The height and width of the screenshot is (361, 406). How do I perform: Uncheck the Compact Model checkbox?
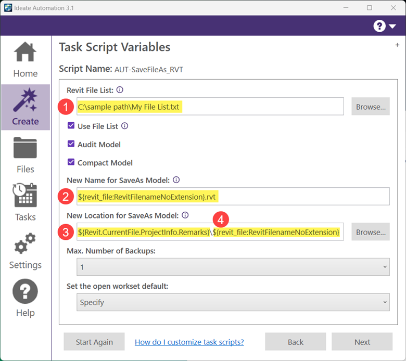click(71, 162)
